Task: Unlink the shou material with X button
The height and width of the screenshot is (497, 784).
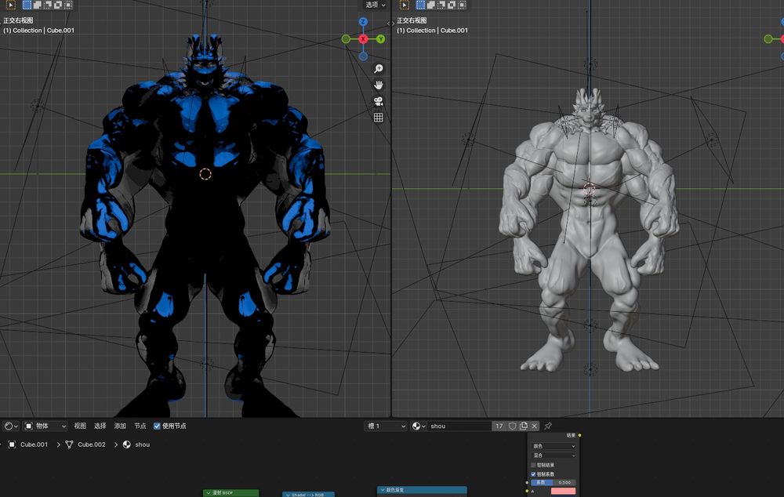Action: click(534, 426)
